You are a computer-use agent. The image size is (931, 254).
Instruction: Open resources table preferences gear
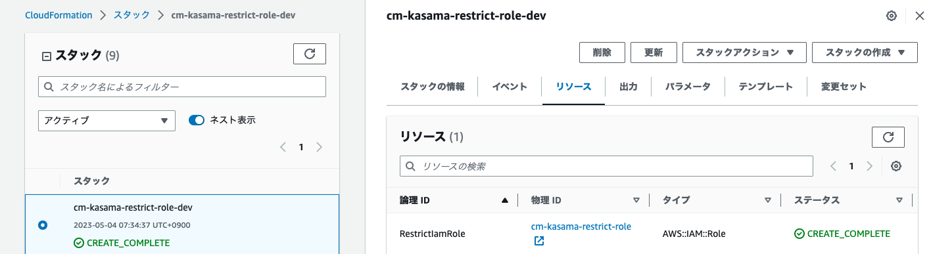[895, 166]
